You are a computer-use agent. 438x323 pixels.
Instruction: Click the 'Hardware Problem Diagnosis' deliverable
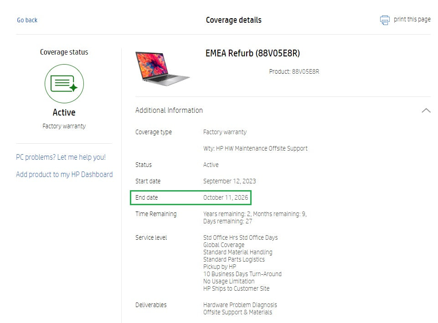click(240, 305)
